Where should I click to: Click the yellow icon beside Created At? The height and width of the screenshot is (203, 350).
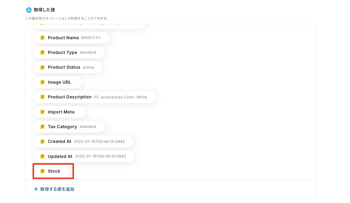pos(42,141)
